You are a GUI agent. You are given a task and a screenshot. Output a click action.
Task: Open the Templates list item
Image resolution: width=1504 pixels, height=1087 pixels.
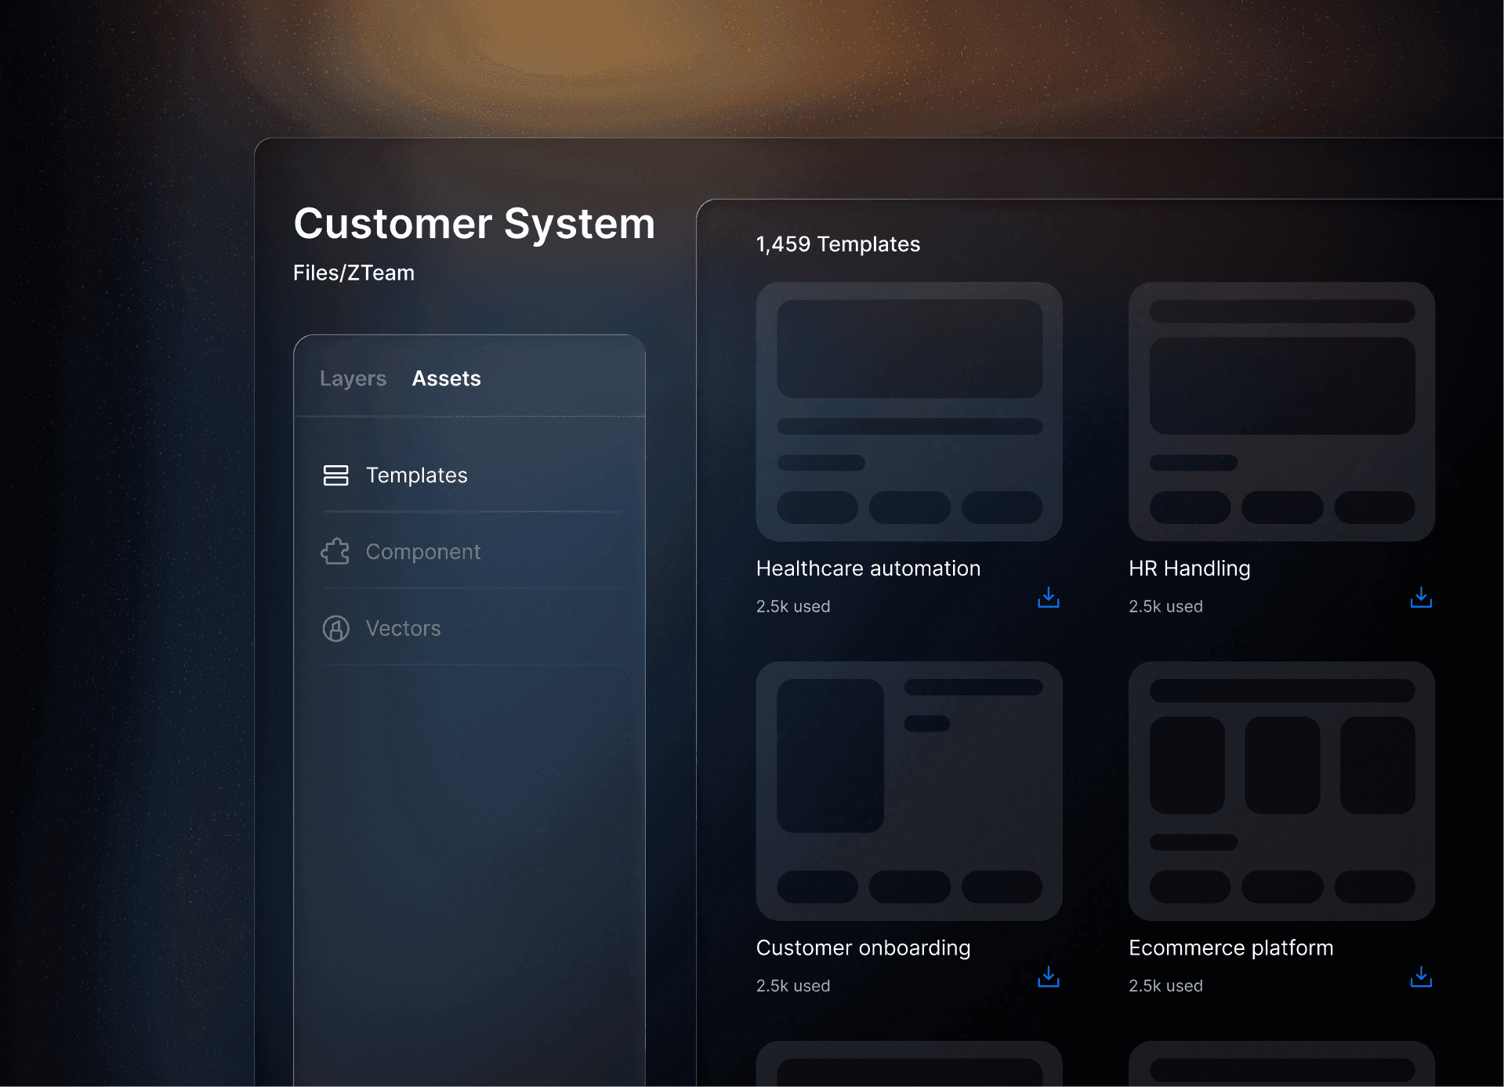click(x=473, y=475)
